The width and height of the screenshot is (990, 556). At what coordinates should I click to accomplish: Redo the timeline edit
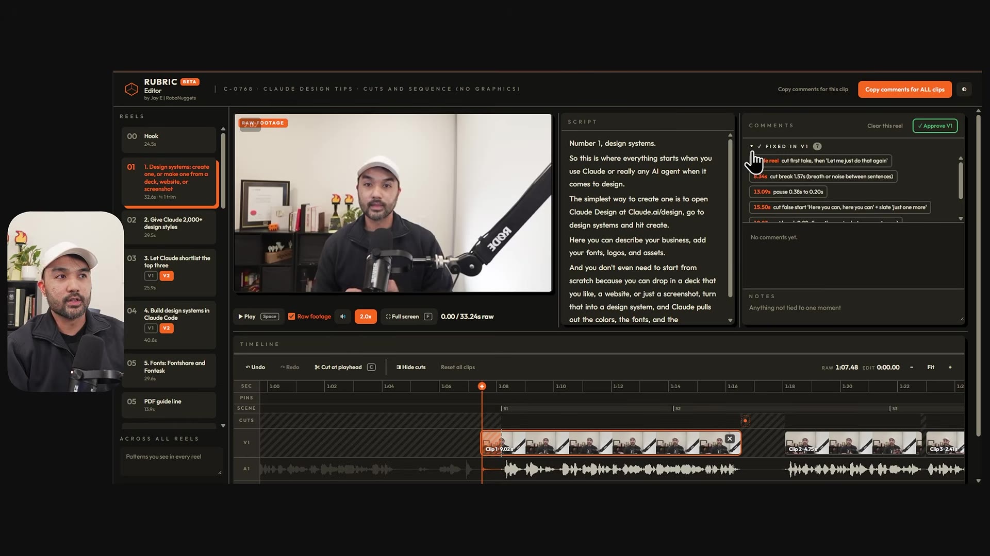(x=290, y=367)
